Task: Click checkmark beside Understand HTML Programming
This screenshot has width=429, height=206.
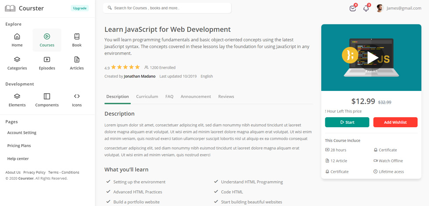Action: [x=216, y=182]
